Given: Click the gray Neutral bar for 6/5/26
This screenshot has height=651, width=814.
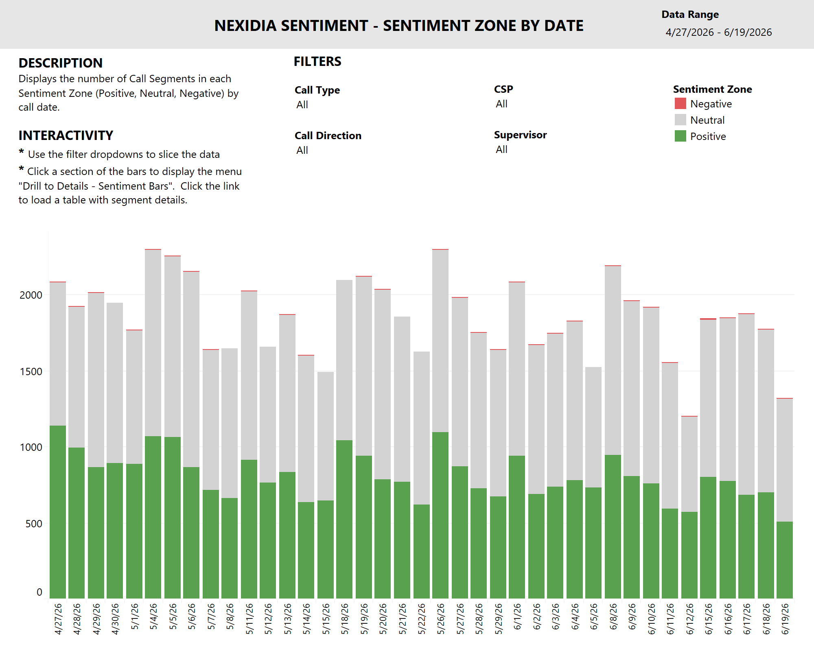Looking at the screenshot, I should (593, 427).
